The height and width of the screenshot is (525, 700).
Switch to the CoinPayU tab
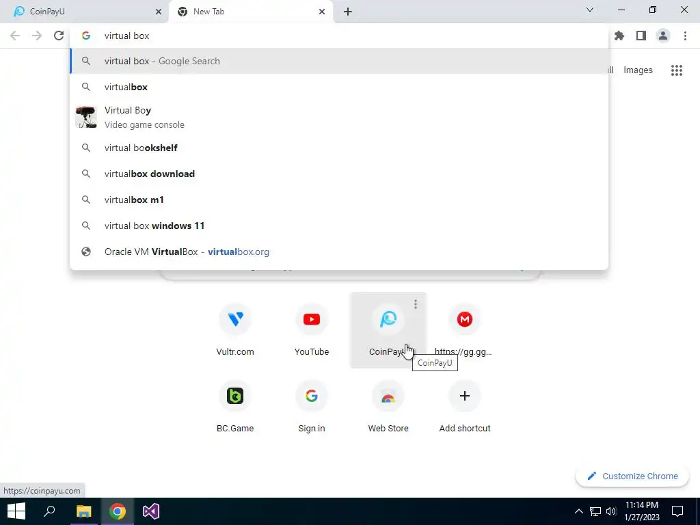(x=85, y=12)
